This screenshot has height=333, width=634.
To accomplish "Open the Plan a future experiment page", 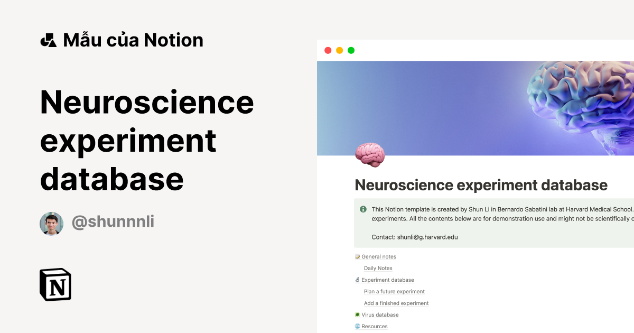I will [x=394, y=291].
